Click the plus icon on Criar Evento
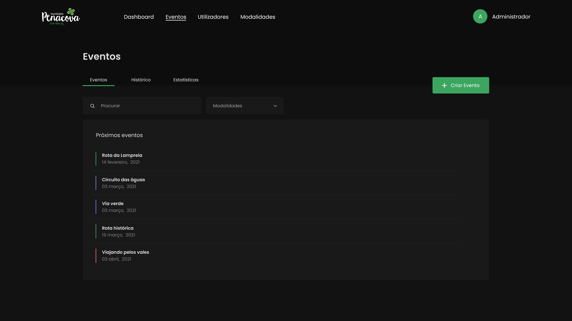This screenshot has height=321, width=572. (444, 86)
